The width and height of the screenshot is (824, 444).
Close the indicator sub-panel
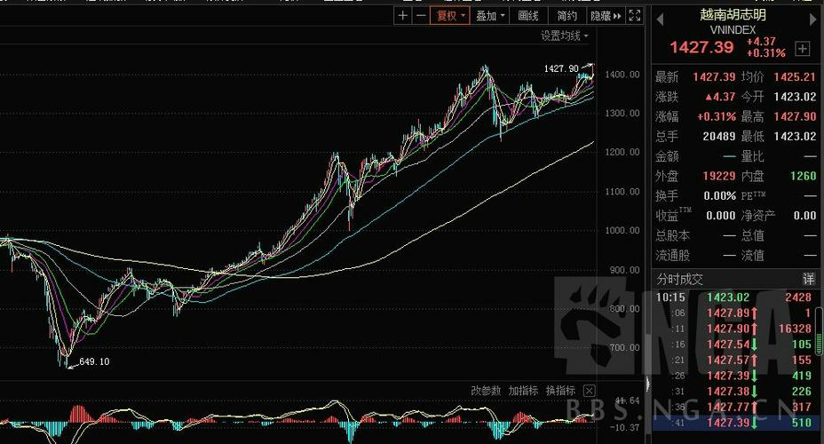[x=589, y=391]
